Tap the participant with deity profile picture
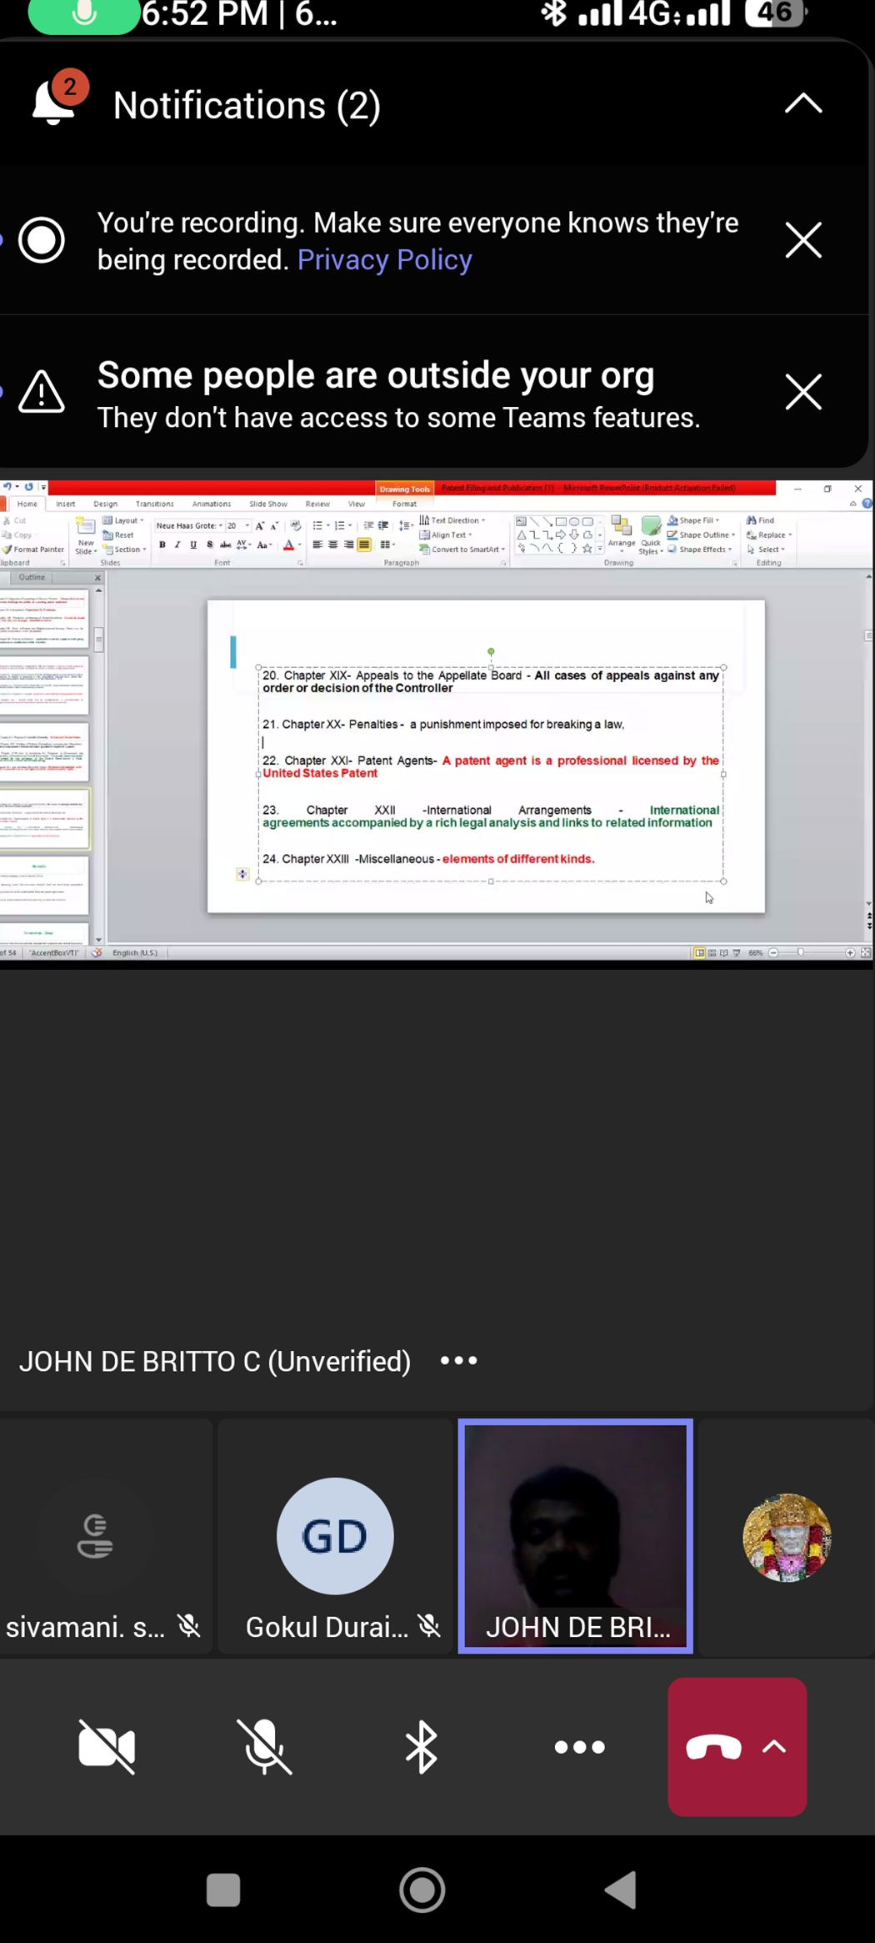Image resolution: width=875 pixels, height=1943 pixels. [786, 1536]
